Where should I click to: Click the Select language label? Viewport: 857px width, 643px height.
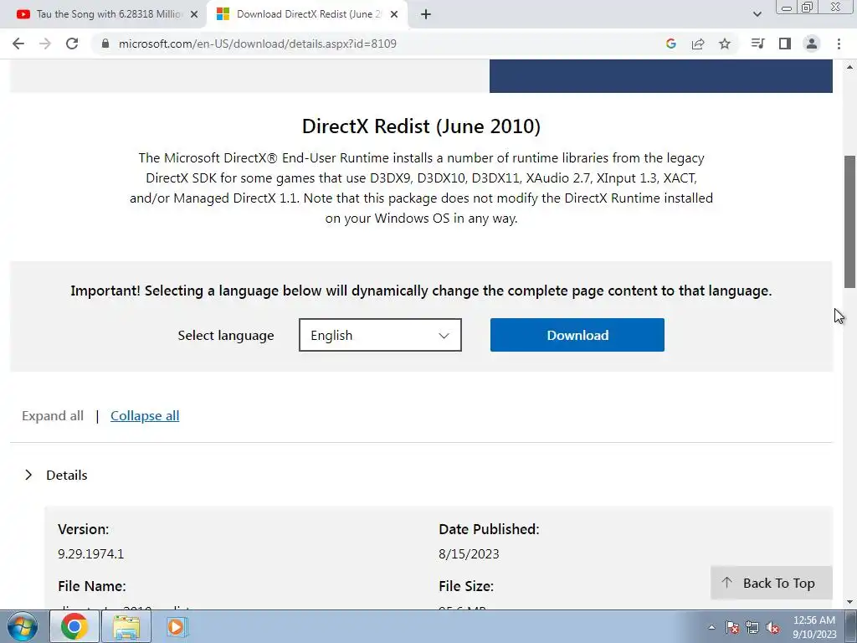pos(226,336)
